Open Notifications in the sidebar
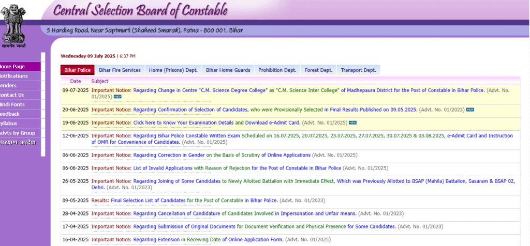The image size is (530, 246). (20, 76)
